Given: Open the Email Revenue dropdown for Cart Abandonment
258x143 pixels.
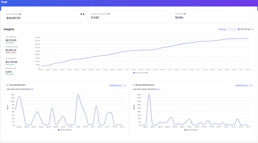Looking at the screenshot, I should tap(118, 85).
